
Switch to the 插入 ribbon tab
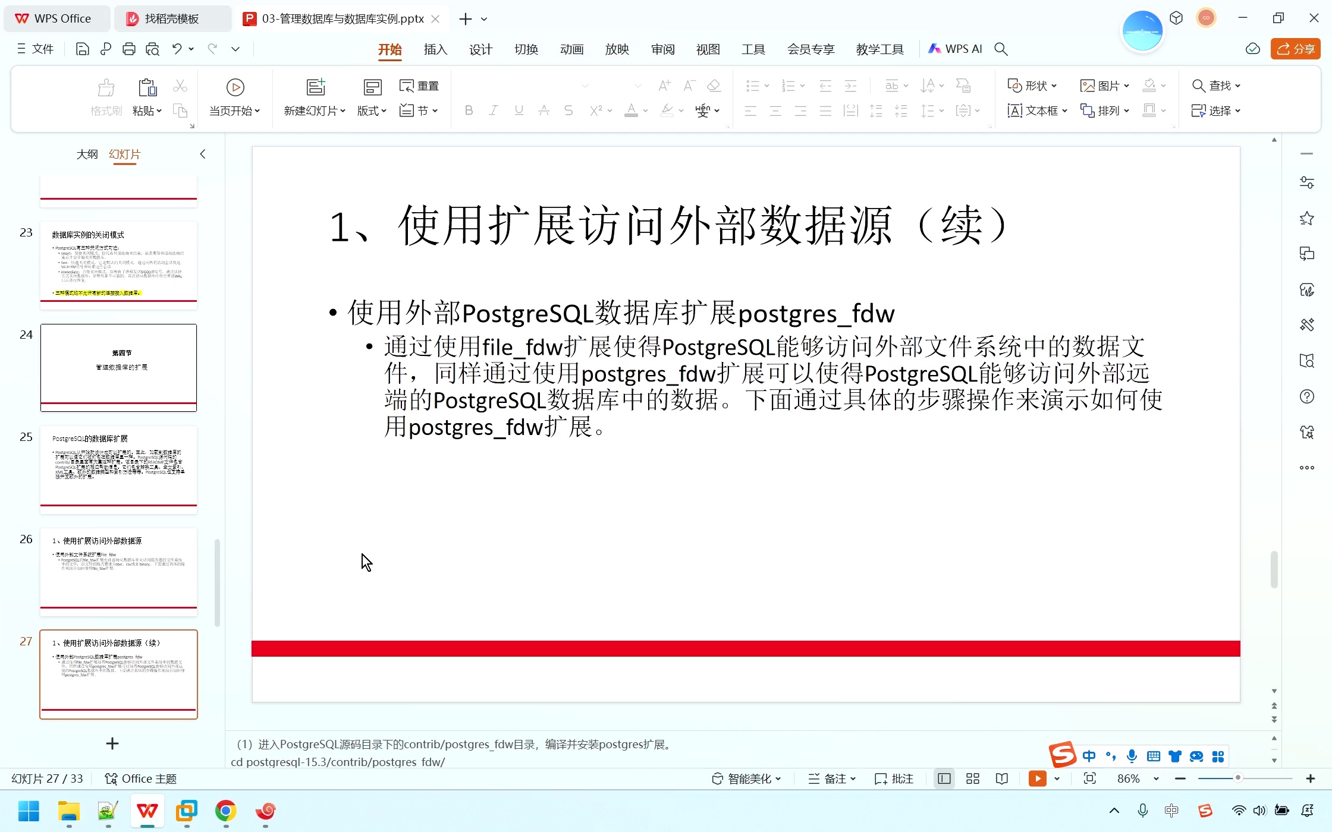pos(435,49)
